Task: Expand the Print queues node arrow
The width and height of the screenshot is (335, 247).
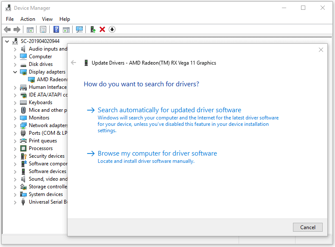Action: pos(15,141)
